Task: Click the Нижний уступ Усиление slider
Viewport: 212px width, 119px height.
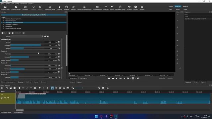Action: tap(34, 45)
